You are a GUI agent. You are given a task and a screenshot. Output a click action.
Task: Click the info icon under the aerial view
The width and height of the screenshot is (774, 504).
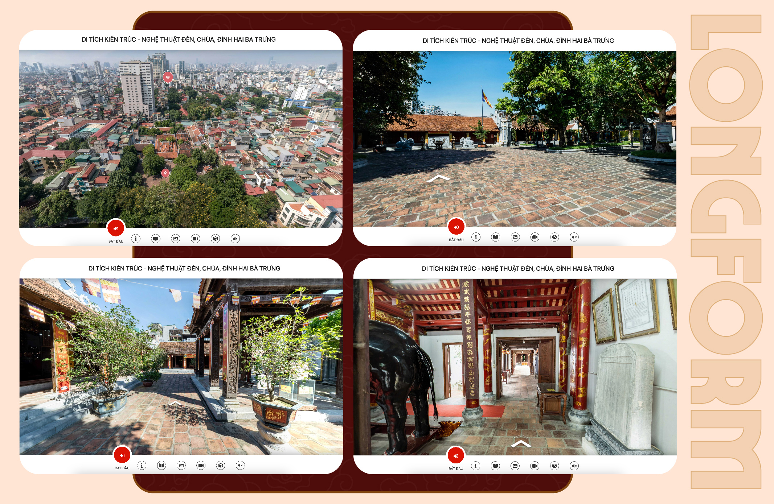[x=136, y=239]
